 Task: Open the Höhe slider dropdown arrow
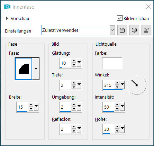click(122, 129)
